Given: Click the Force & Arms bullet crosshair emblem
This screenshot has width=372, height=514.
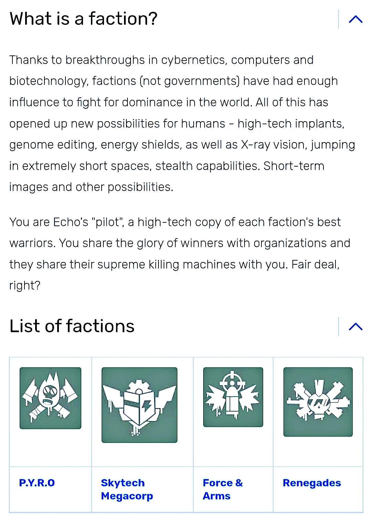Looking at the screenshot, I should [233, 397].
